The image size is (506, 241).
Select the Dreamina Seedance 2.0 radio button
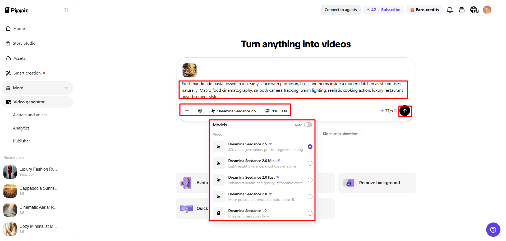pos(310,197)
